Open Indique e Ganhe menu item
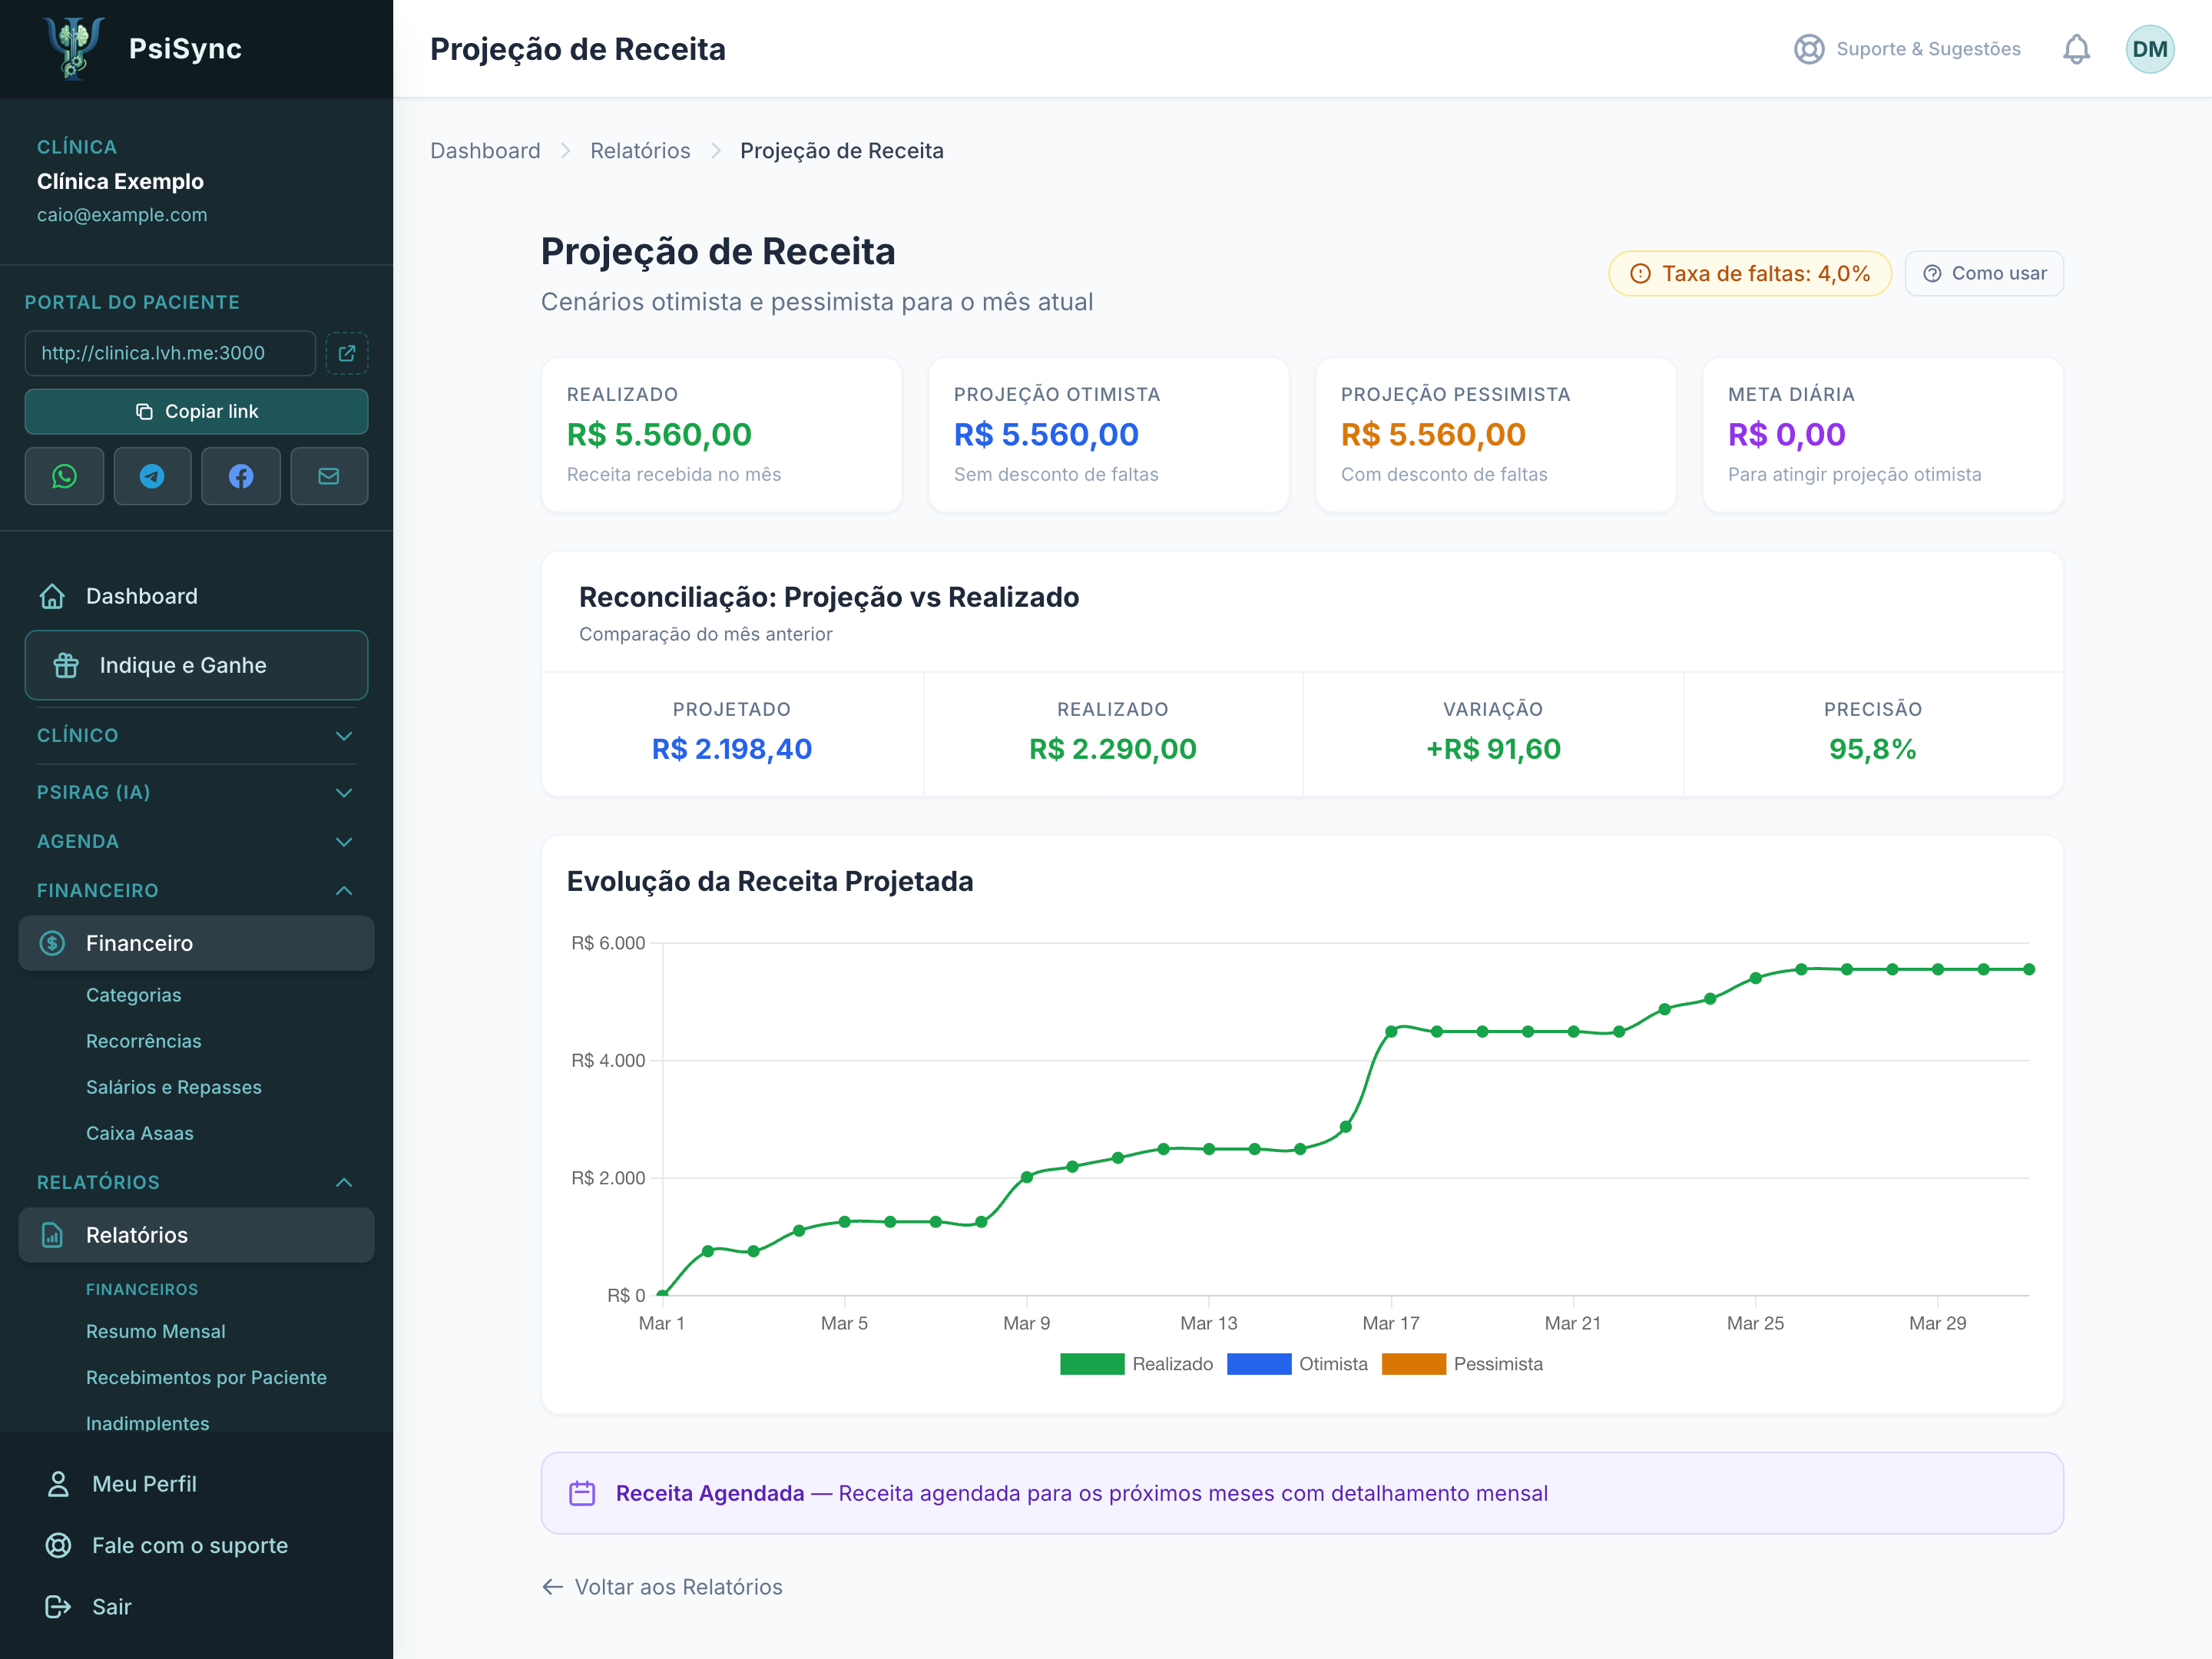 point(196,665)
